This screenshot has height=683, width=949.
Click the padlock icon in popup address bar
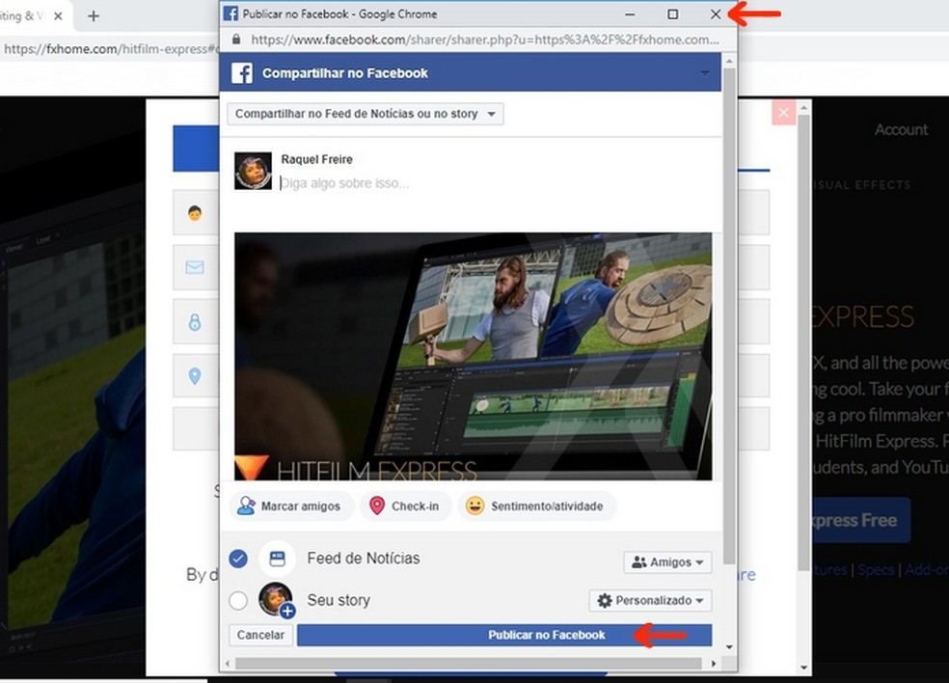pos(236,40)
